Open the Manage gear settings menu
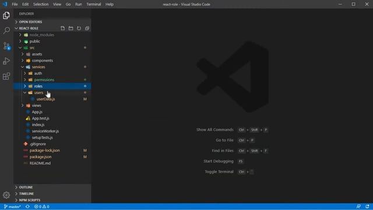The height and width of the screenshot is (210, 373). (6, 195)
